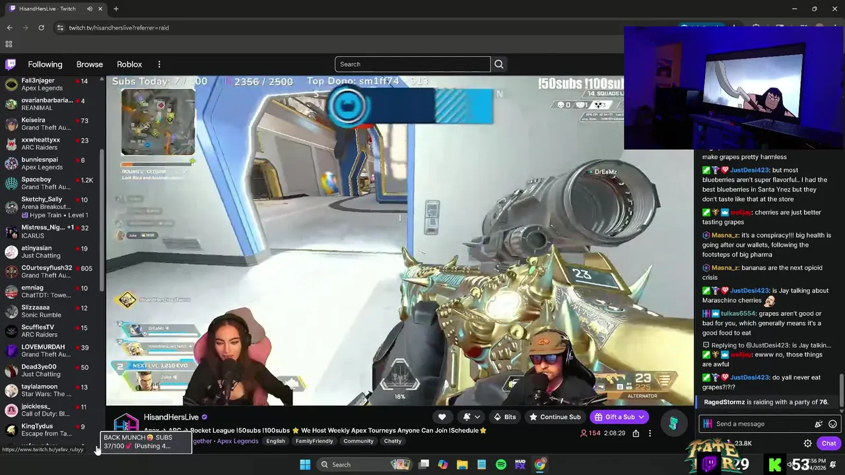This screenshot has width=845, height=475.
Task: Open File Explorer from the taskbar
Action: 462,464
